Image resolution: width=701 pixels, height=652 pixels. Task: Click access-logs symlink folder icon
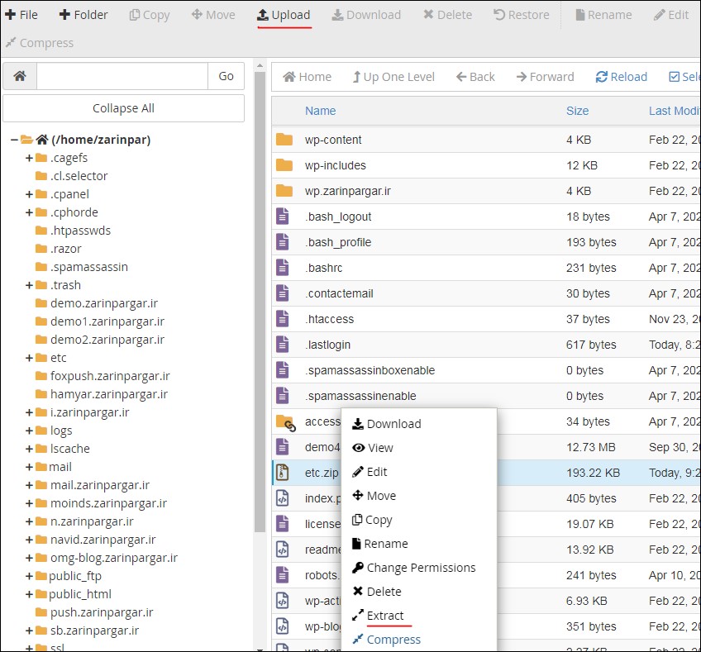click(286, 422)
